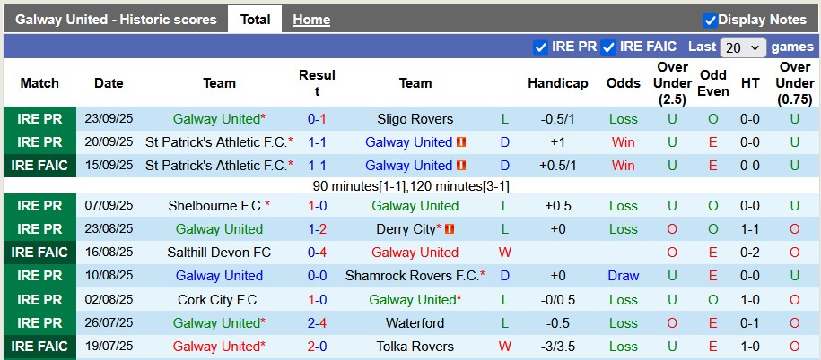This screenshot has width=821, height=360.
Task: Click red card icon beside Galway United on 20/09/25
Action: coord(461,142)
